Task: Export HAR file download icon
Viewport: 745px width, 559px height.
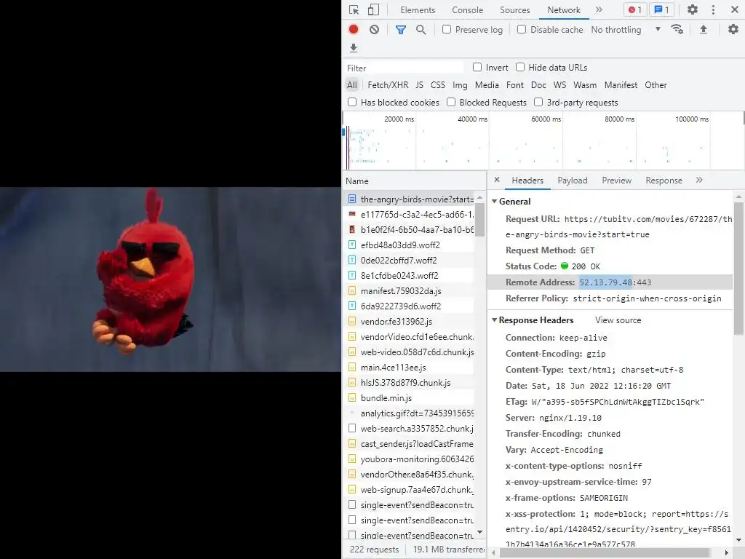Action: tap(354, 48)
